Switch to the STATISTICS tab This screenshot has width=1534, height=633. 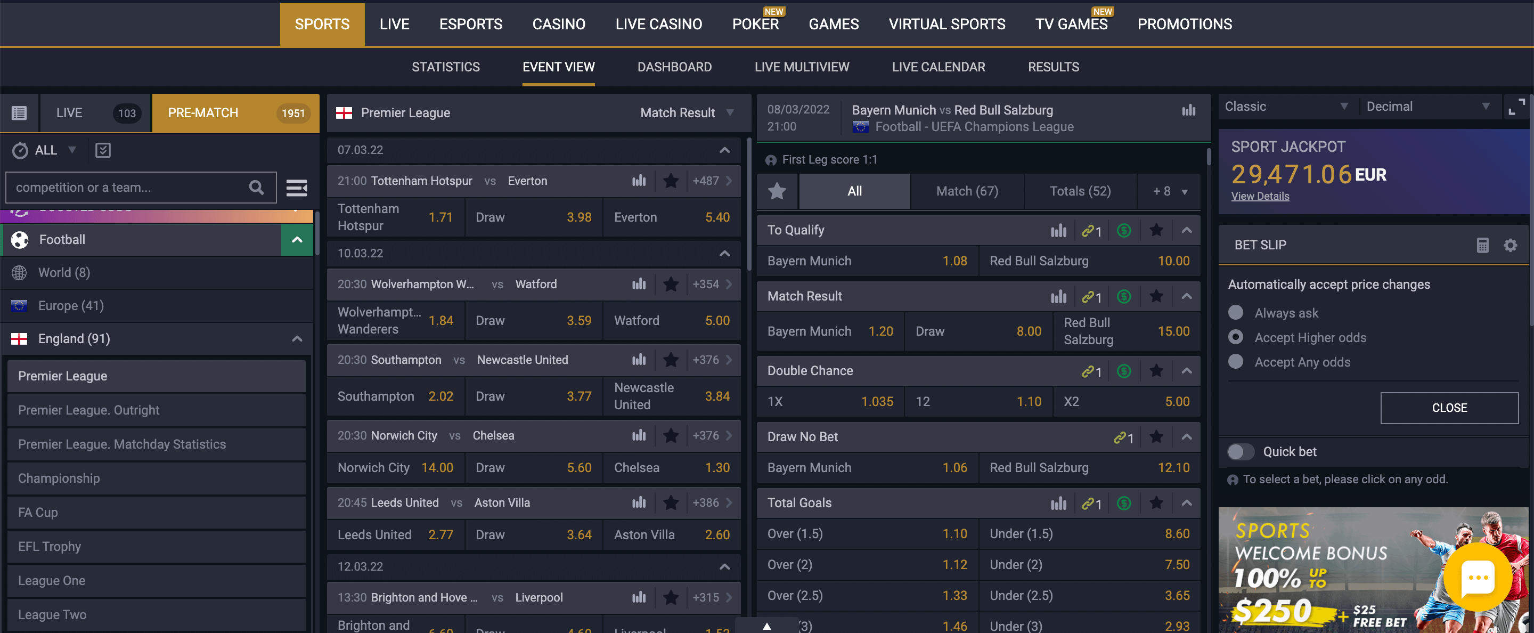click(445, 67)
